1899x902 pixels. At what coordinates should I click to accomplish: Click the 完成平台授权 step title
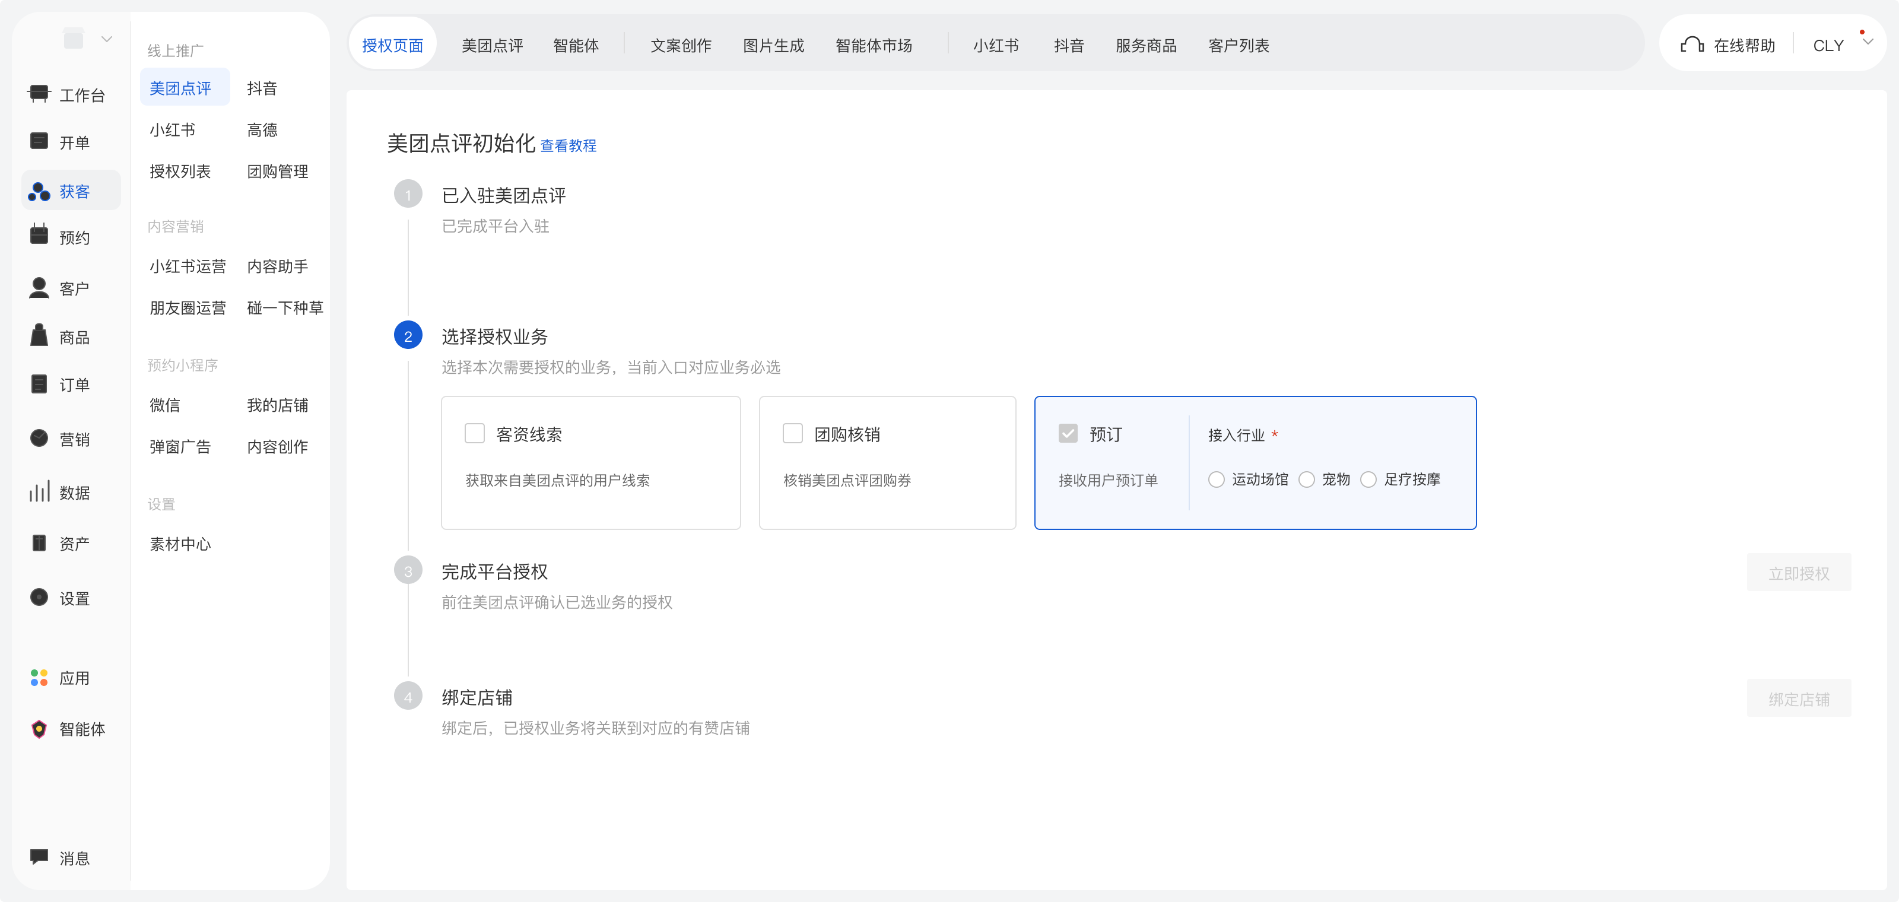tap(495, 572)
